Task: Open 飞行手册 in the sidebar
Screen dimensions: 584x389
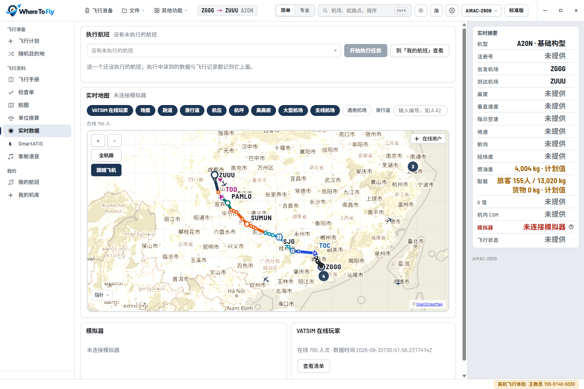Action: [x=37, y=79]
